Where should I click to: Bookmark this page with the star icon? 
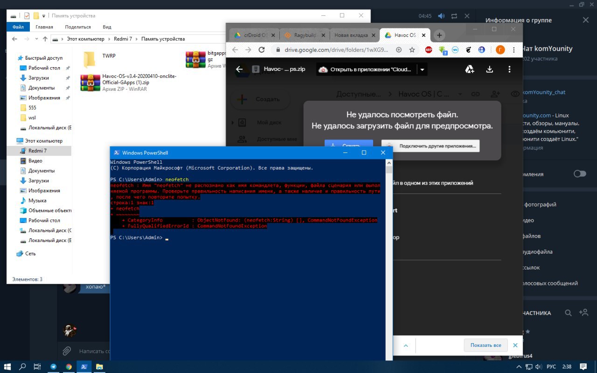[412, 49]
